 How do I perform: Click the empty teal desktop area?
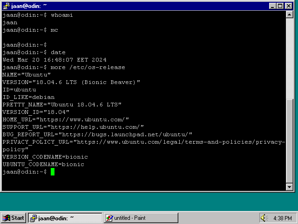tap(149, 202)
